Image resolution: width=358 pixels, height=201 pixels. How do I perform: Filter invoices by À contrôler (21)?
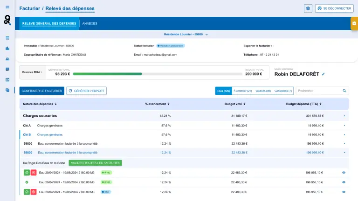click(243, 91)
